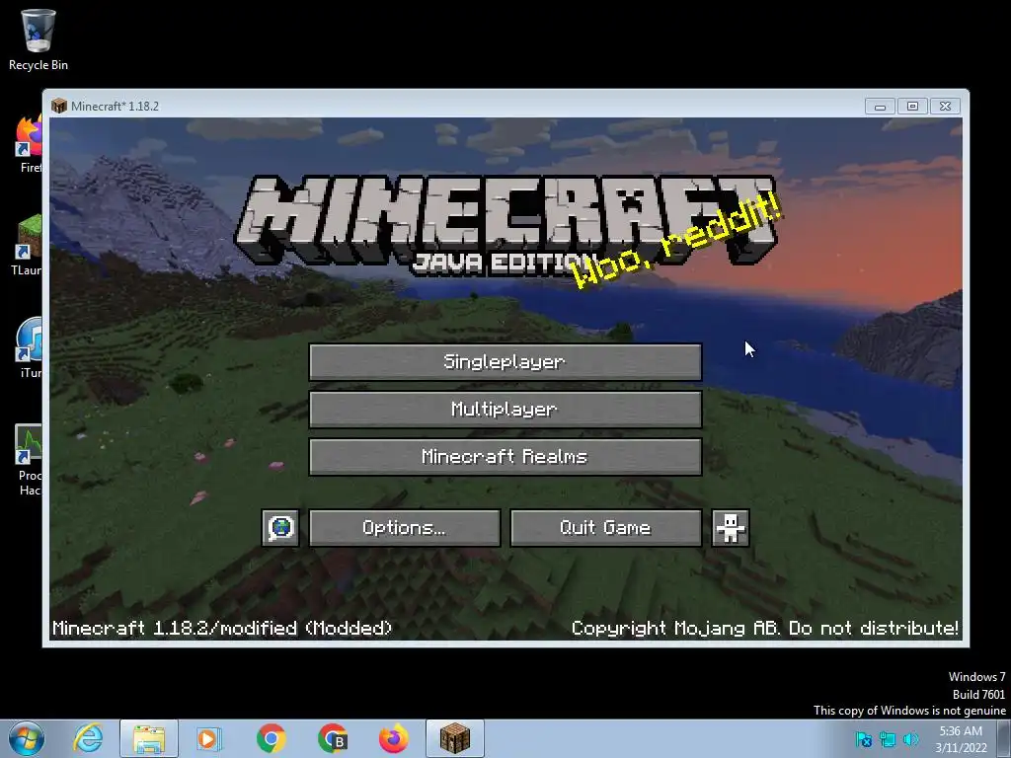1011x758 pixels.
Task: Open the language selection globe icon
Action: [x=280, y=528]
